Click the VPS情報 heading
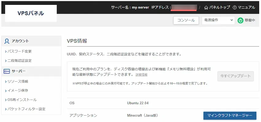261x122 pixels. click(77, 41)
